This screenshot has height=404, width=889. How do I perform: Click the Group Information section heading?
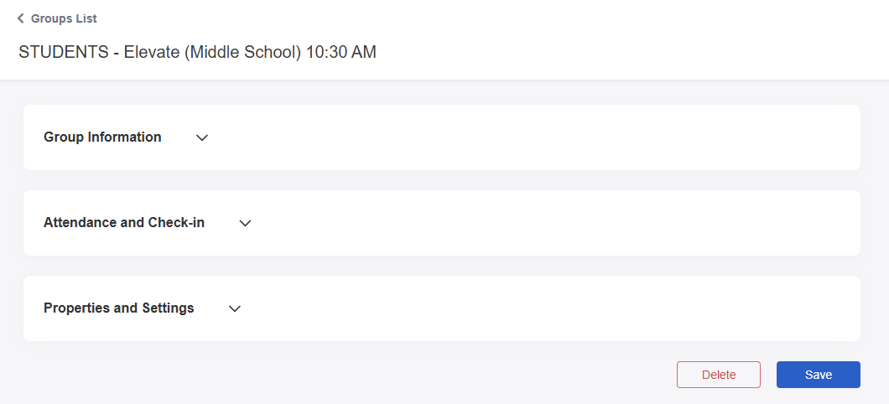[102, 137]
